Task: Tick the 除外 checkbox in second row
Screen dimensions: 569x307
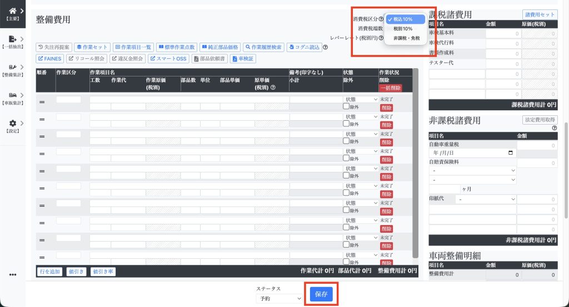Action: 346,124
